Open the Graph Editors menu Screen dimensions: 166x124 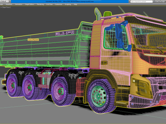click(30, 4)
